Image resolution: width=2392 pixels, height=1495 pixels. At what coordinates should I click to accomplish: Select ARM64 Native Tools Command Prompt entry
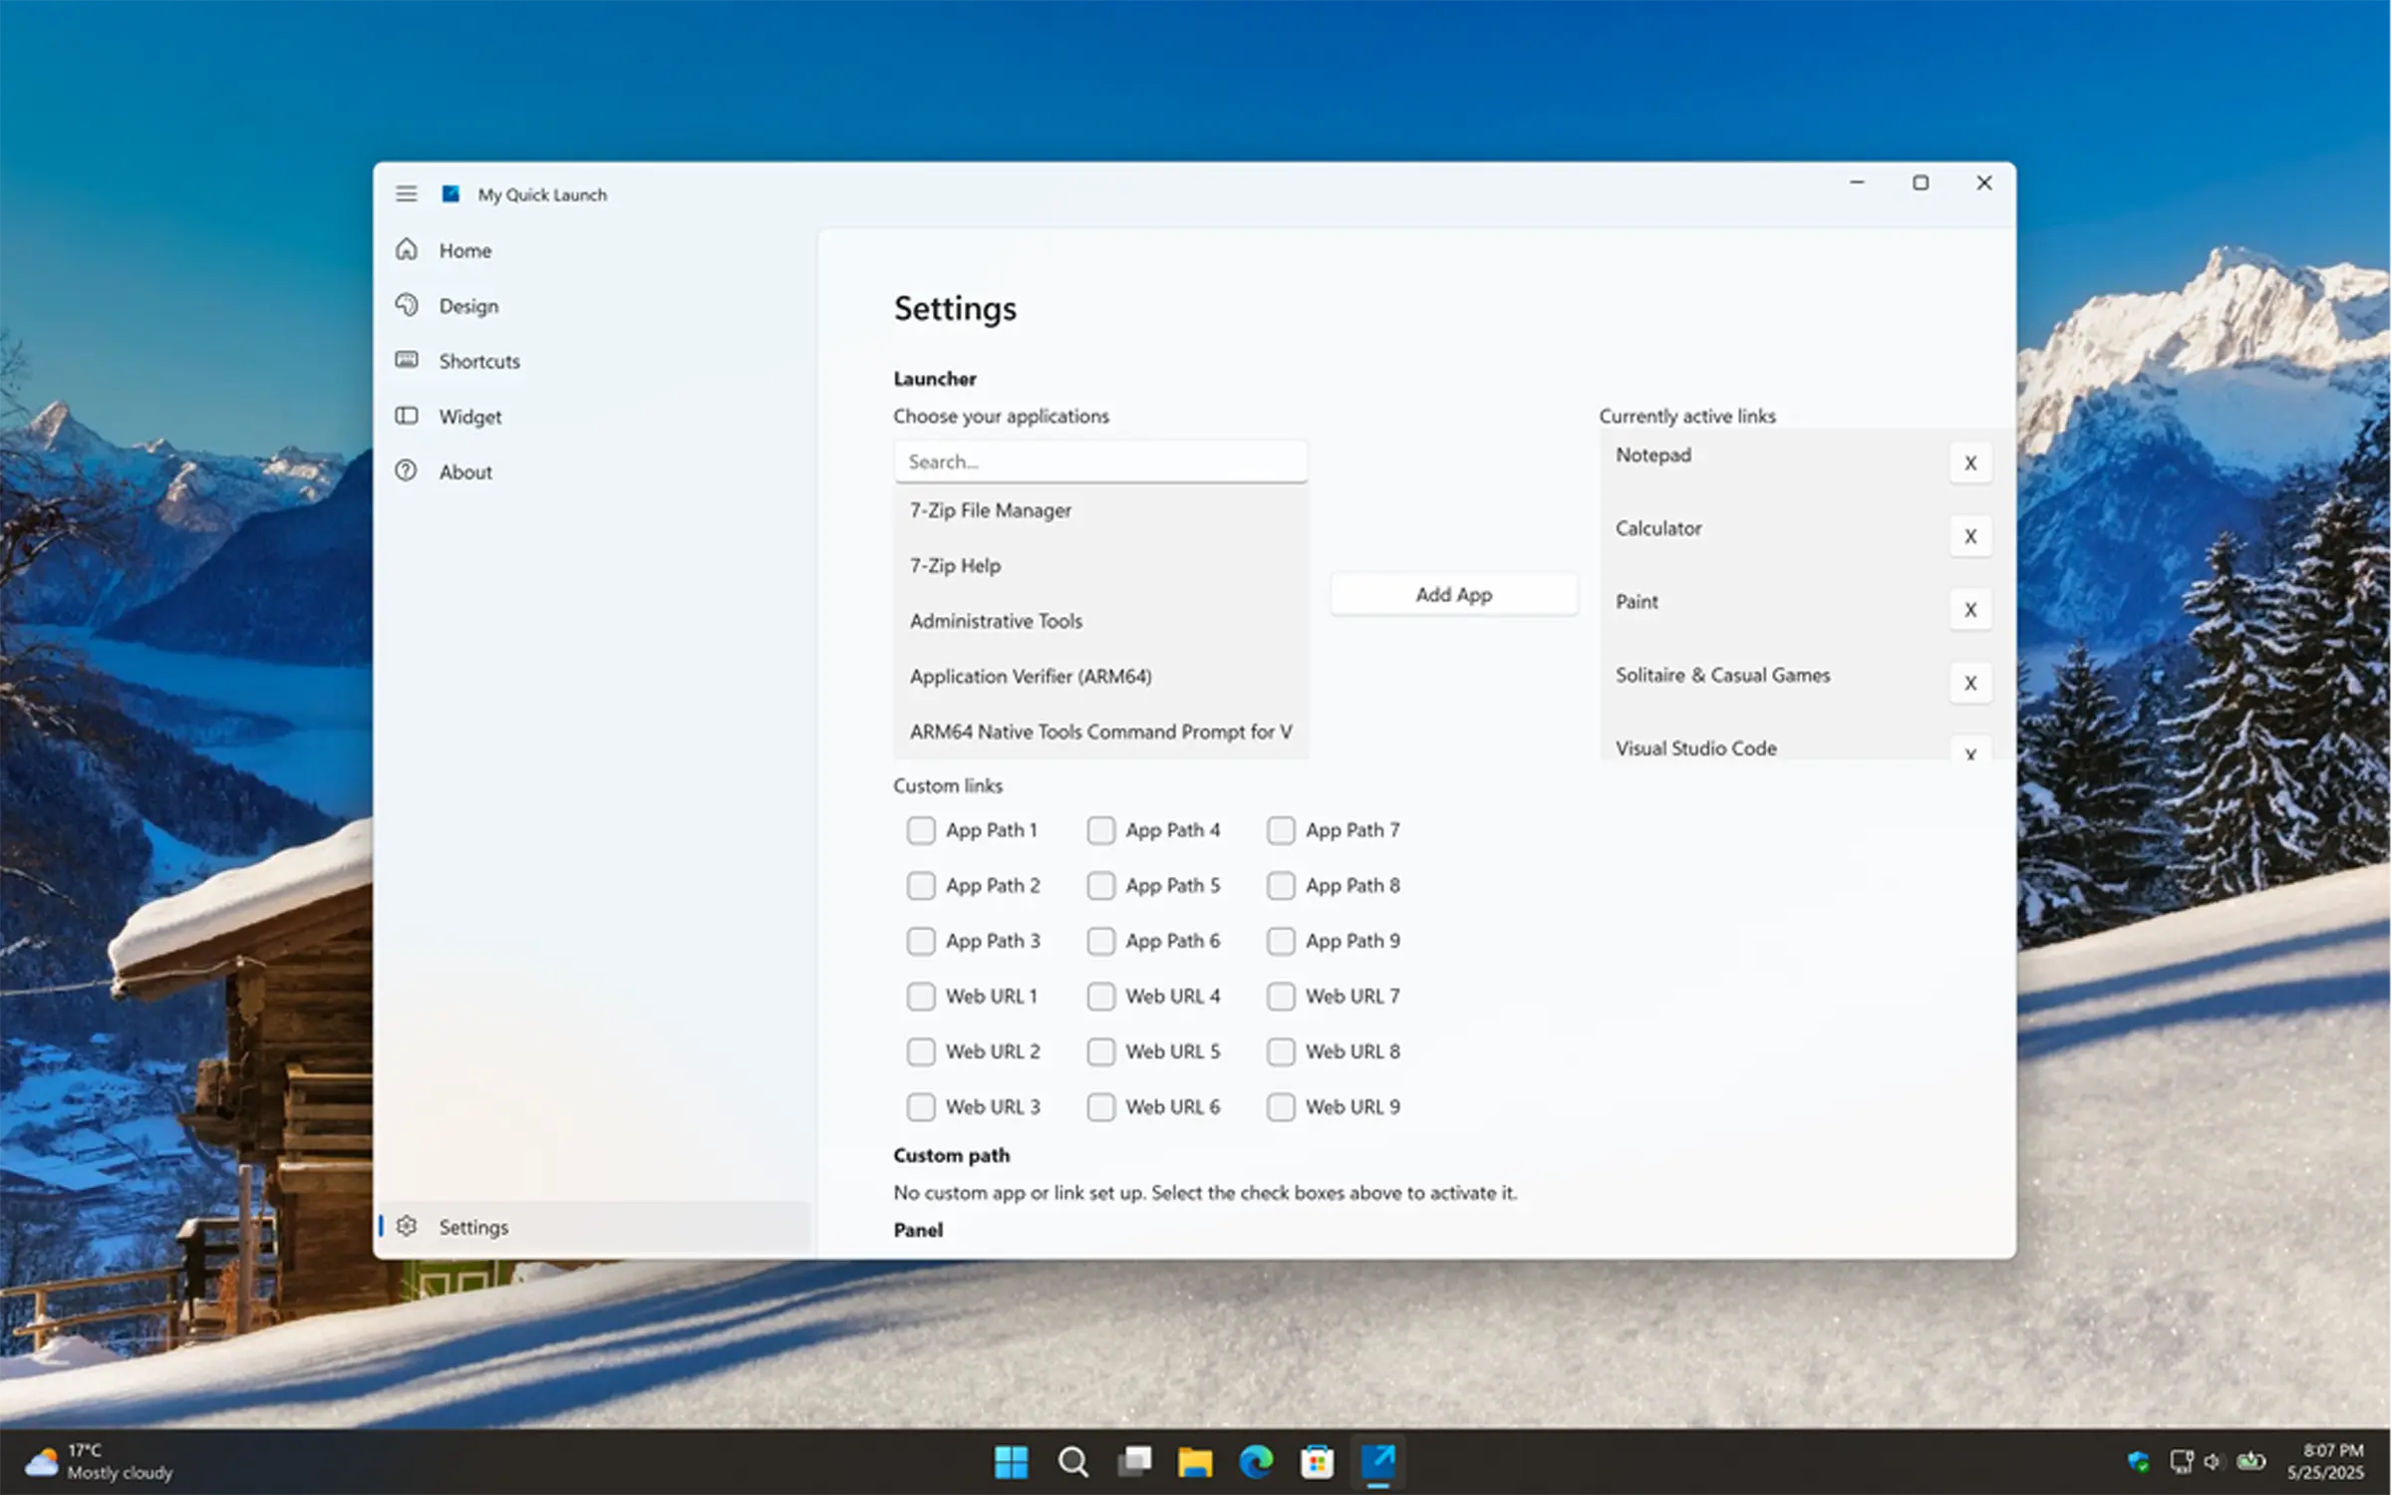point(1100,733)
